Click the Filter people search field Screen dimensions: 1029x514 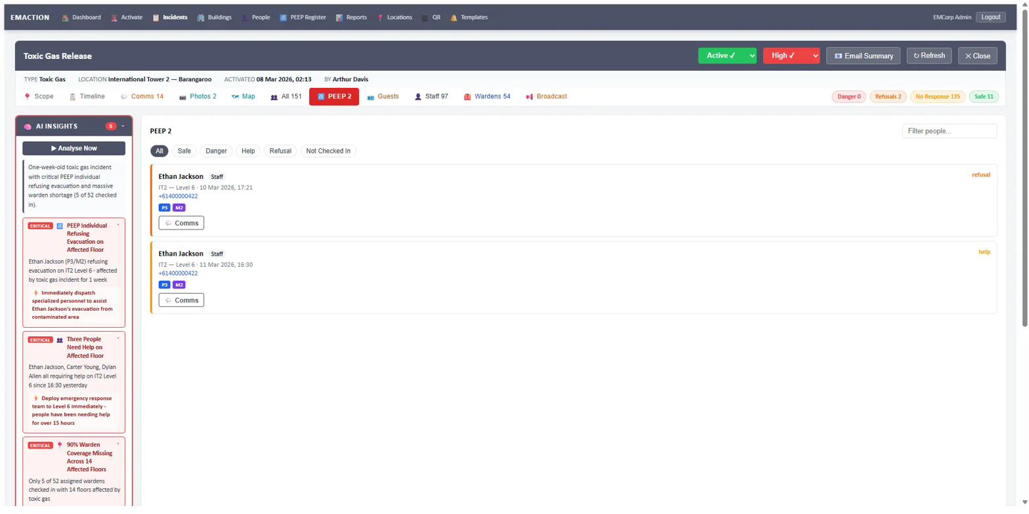(x=949, y=131)
